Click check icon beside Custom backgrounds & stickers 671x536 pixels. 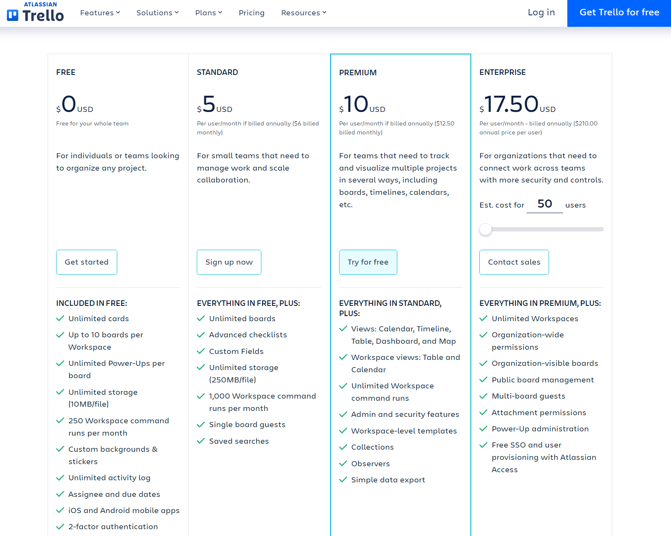point(60,449)
